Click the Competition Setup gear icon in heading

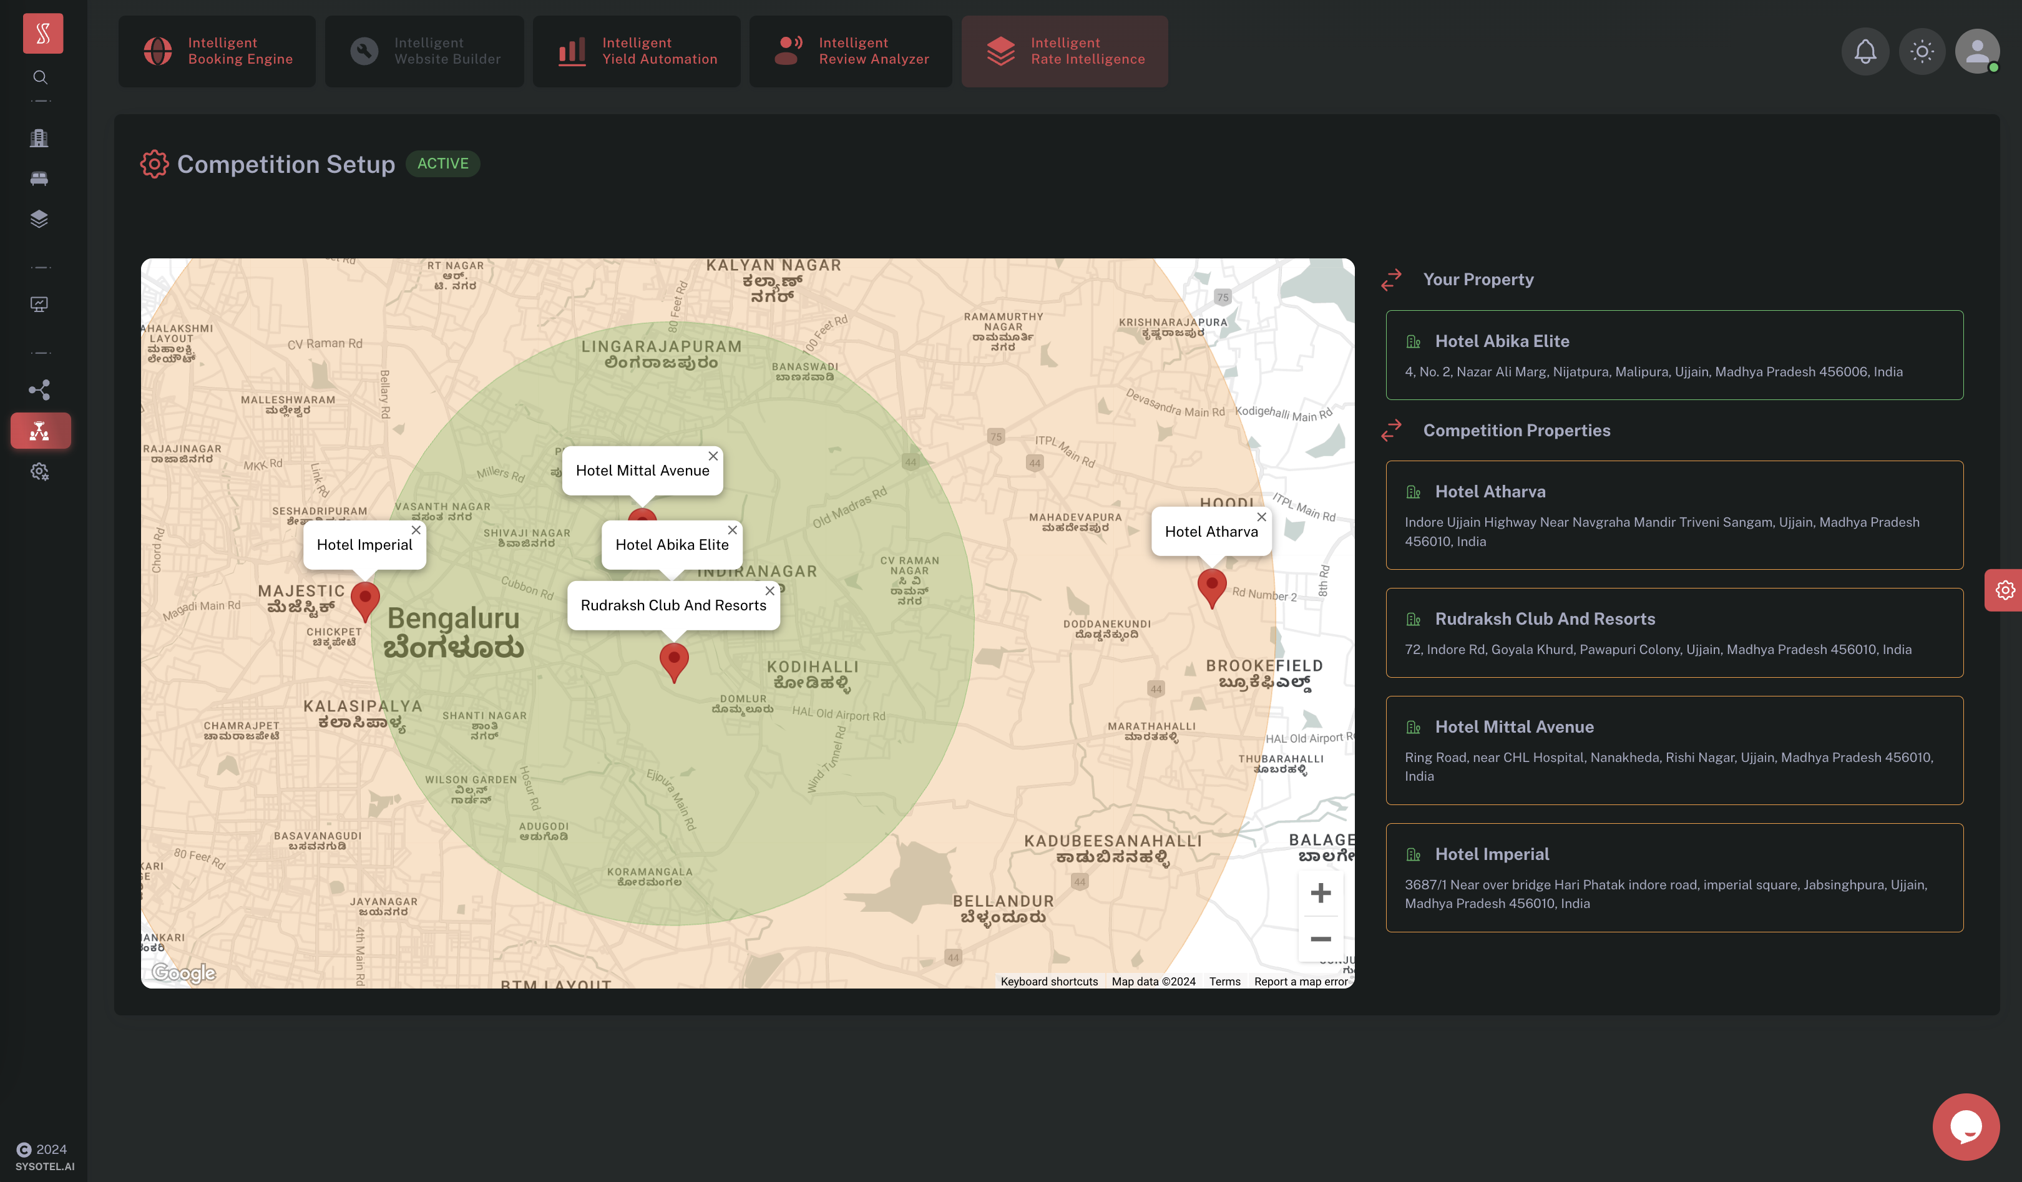(154, 164)
